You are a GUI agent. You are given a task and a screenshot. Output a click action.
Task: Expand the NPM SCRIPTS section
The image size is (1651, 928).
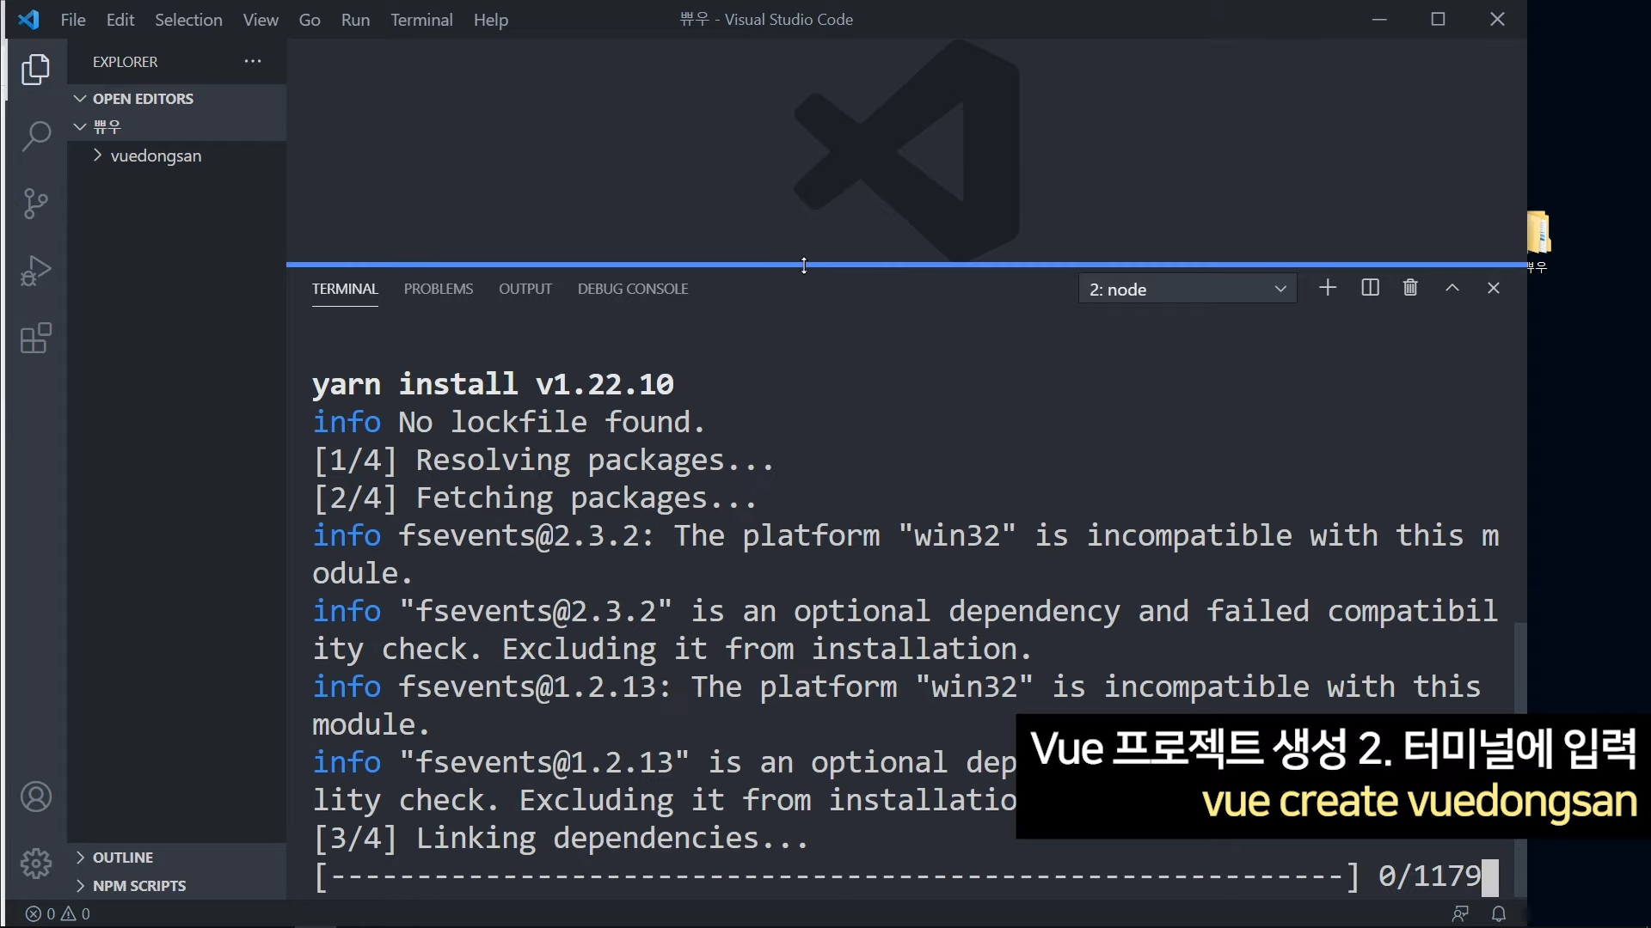[x=138, y=886]
